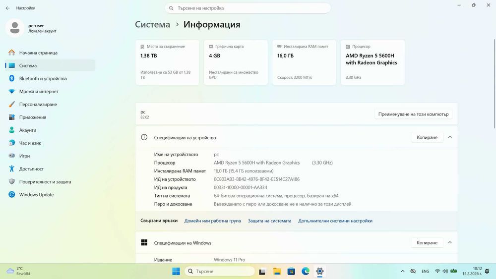Image resolution: width=496 pixels, height=279 pixels.
Task: Open the Windows Start menu
Action: (176, 271)
